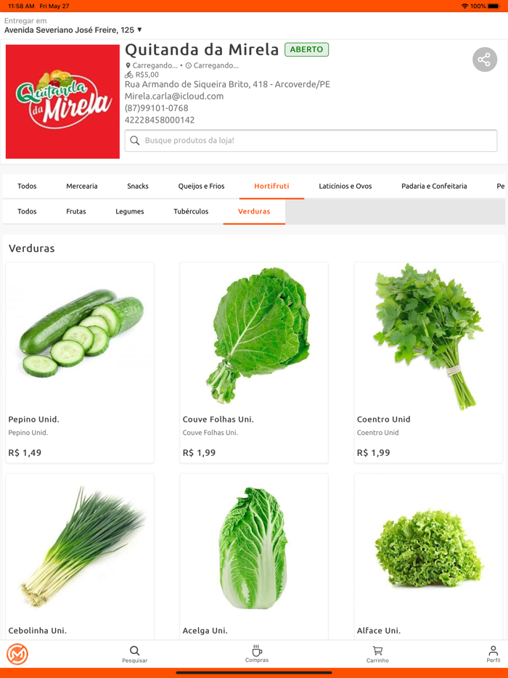Switch to the Frutas subcategory tab
The width and height of the screenshot is (508, 678).
76,211
